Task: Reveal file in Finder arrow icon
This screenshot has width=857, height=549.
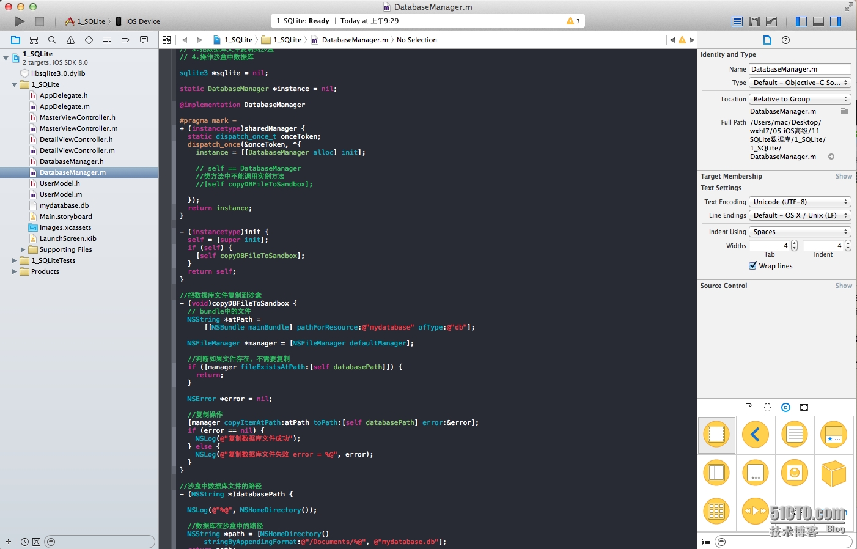Action: [831, 157]
